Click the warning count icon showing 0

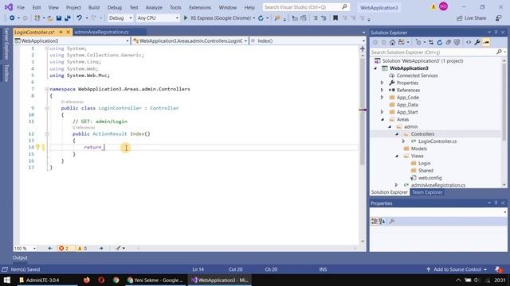[80, 248]
